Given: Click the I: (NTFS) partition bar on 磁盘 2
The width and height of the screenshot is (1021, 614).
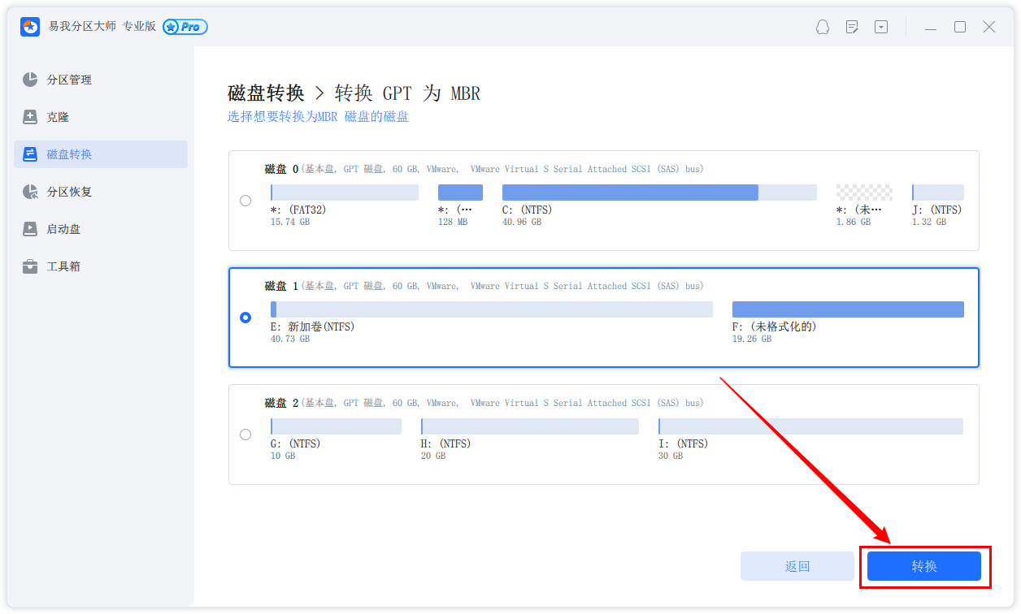Looking at the screenshot, I should tap(810, 426).
